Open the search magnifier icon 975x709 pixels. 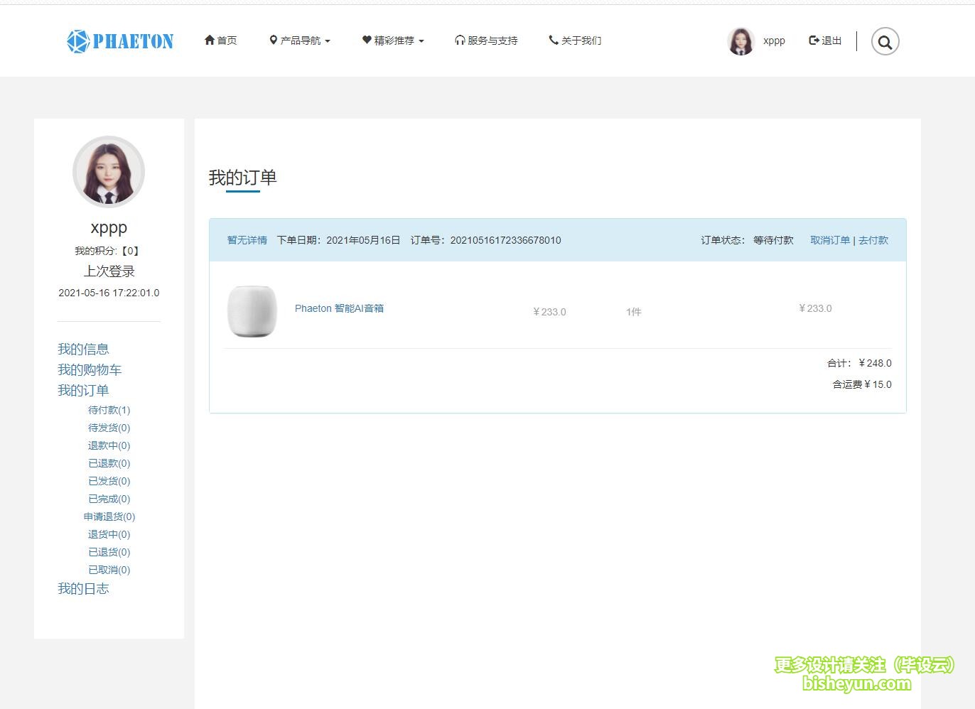point(885,42)
